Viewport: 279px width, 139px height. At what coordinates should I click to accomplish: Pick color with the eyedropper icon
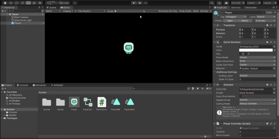coord(274,50)
